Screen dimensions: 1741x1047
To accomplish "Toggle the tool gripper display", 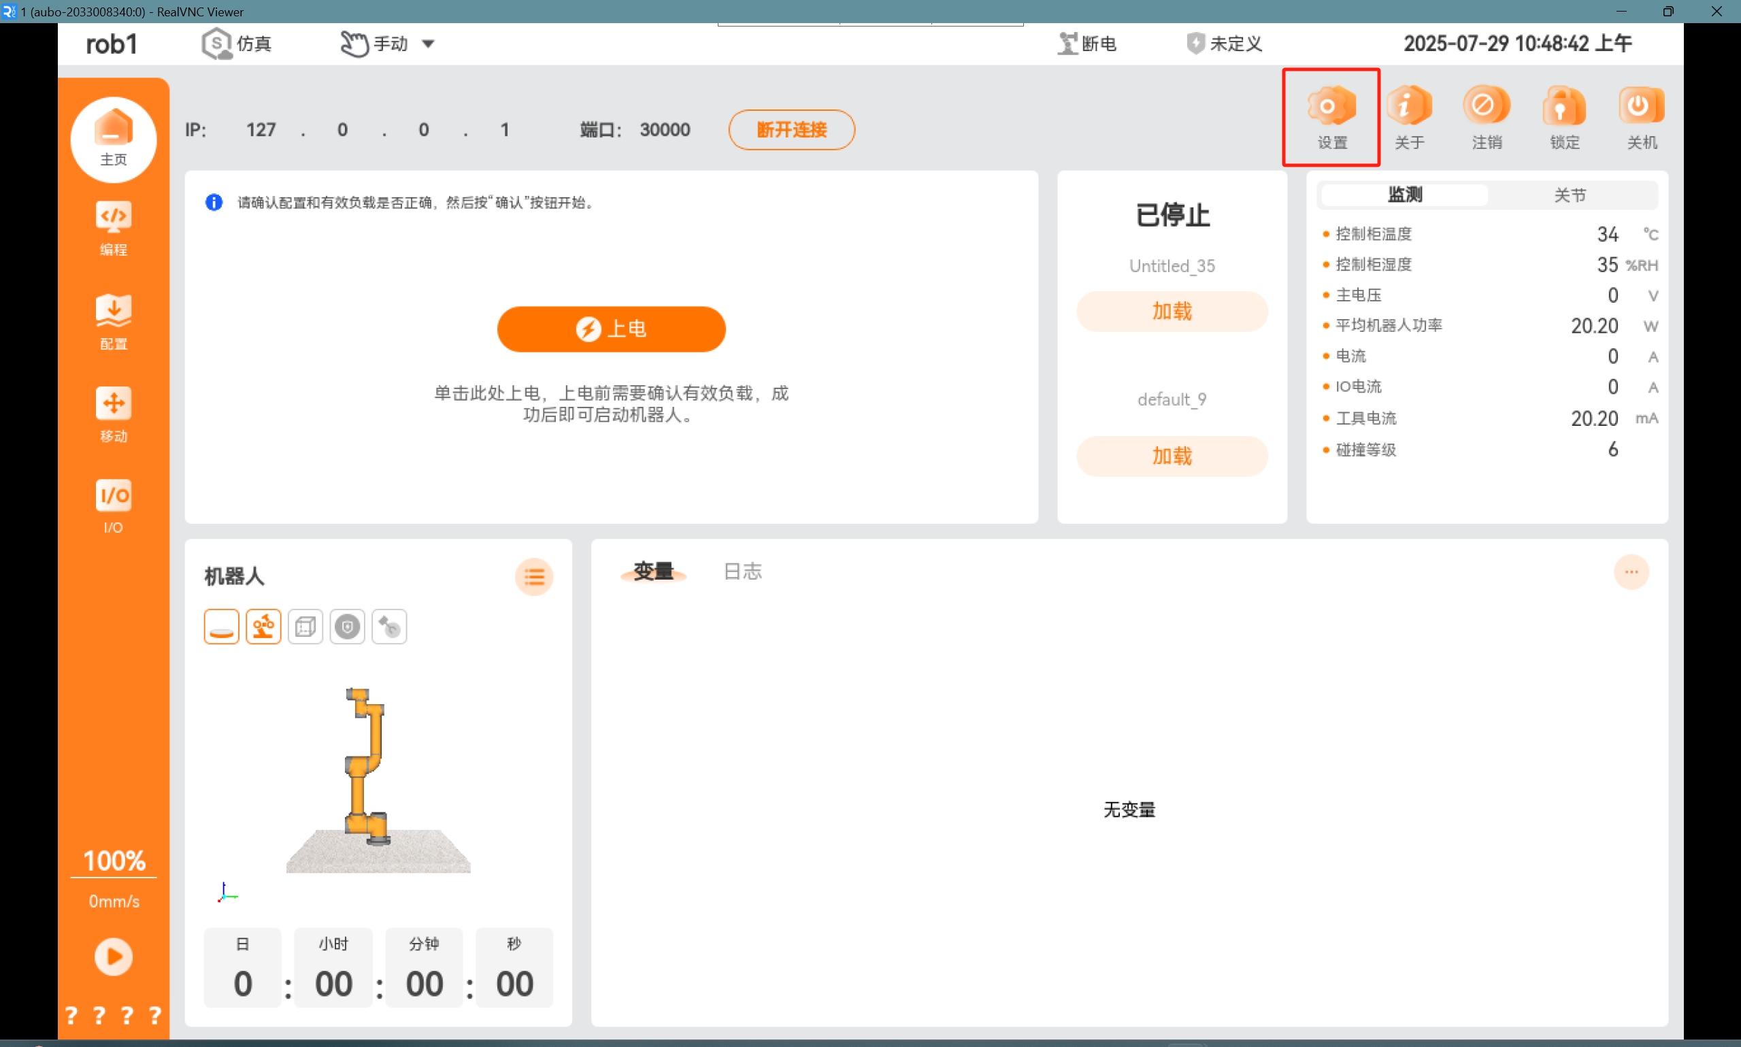I will pyautogui.click(x=389, y=627).
